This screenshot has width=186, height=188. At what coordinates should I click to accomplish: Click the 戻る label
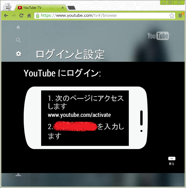click(172, 164)
